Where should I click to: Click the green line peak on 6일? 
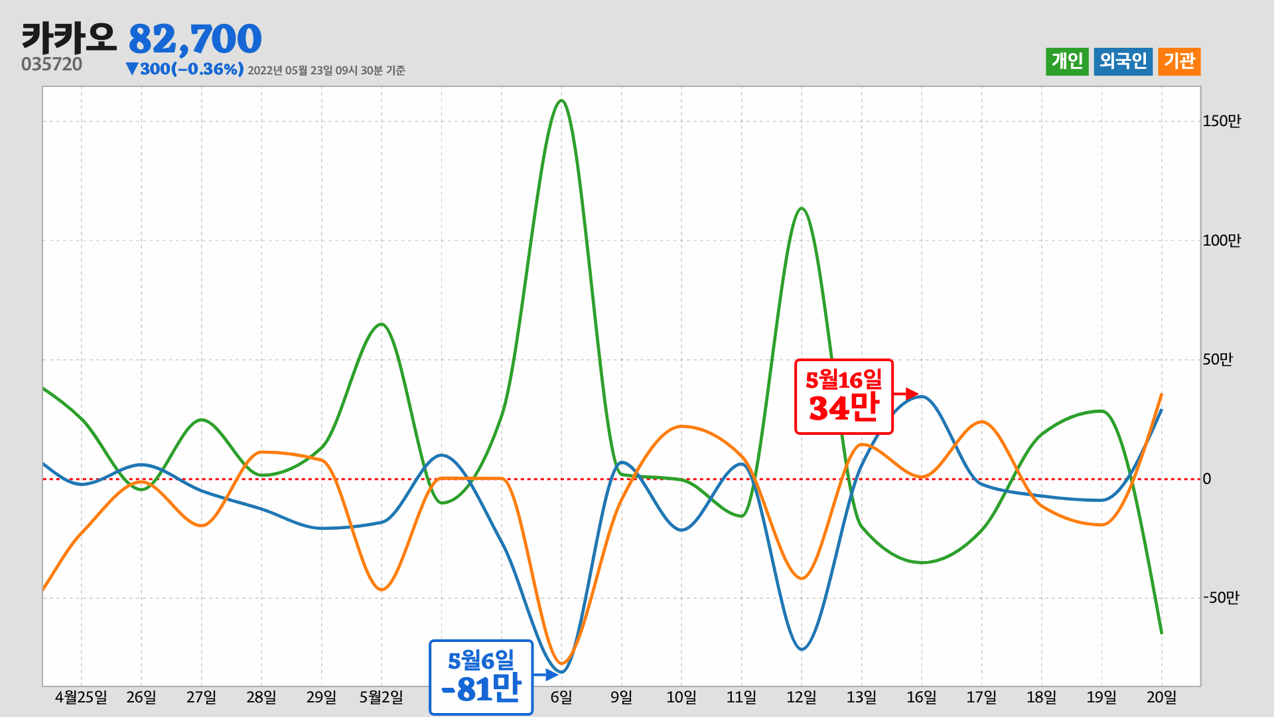click(x=562, y=101)
